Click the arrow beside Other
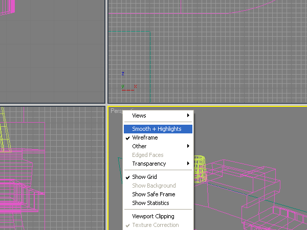 (x=188, y=146)
